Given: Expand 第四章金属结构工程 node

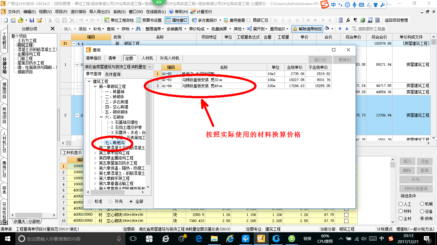Looking at the screenshot, I should click(x=95, y=158).
